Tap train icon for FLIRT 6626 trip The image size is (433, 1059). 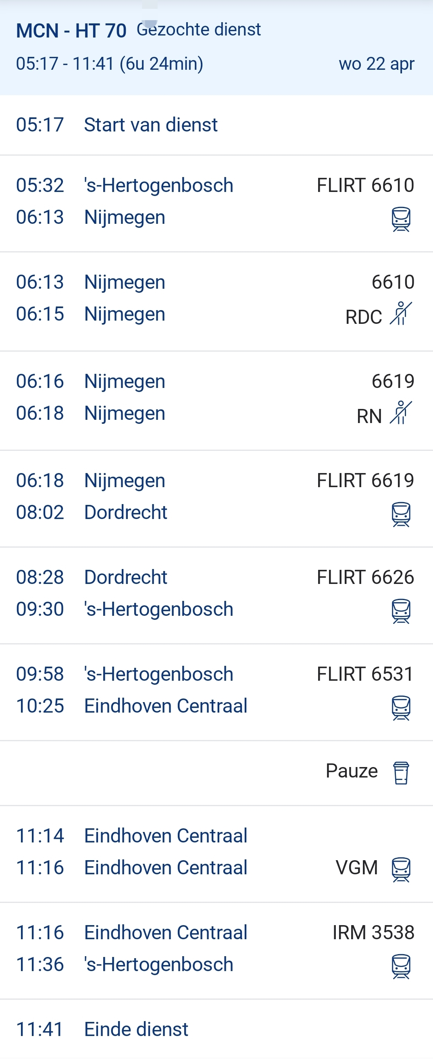pyautogui.click(x=401, y=611)
